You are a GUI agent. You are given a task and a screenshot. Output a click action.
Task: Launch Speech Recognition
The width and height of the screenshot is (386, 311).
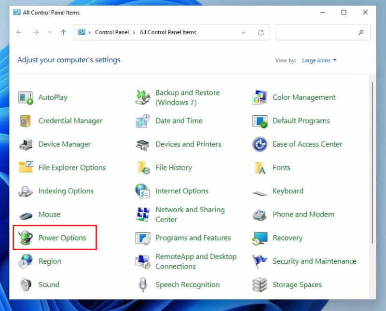click(x=187, y=284)
